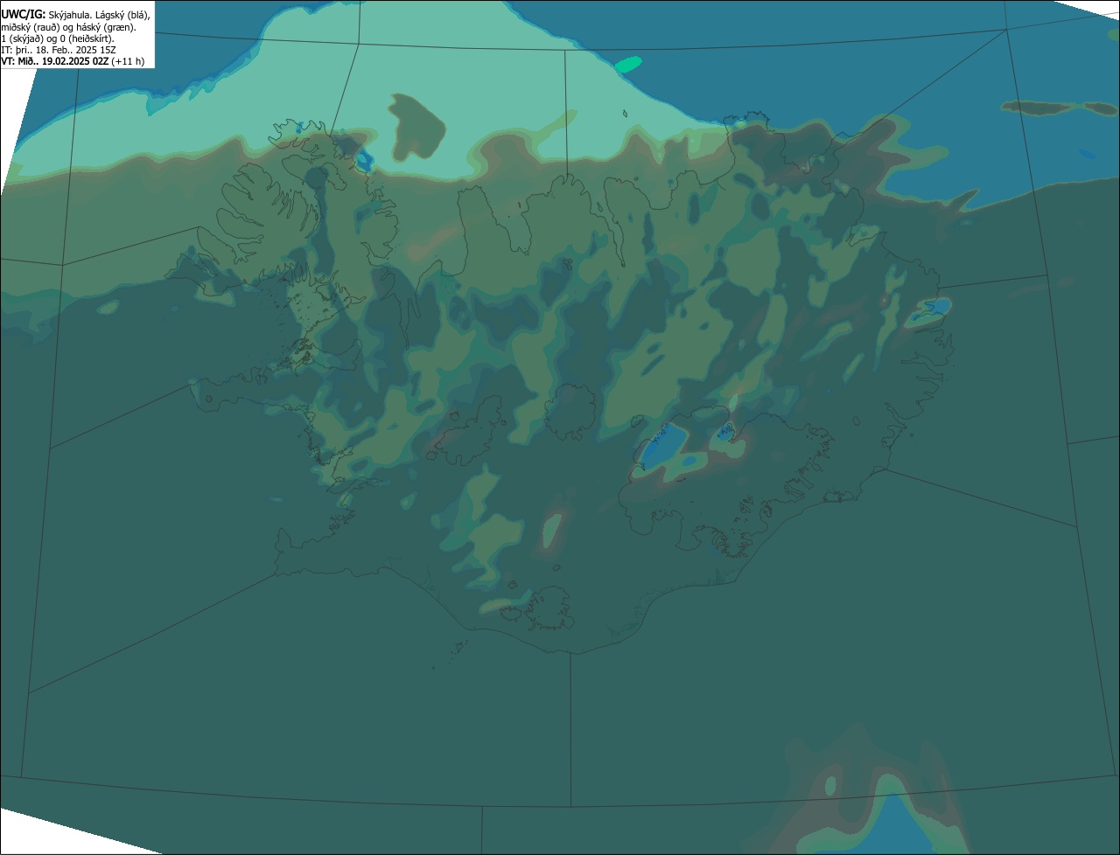Click the "Lágský (blá)," legend text
The width and height of the screenshot is (1120, 855).
click(x=122, y=16)
